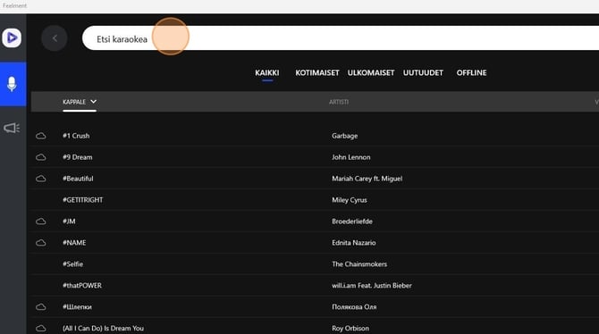Click cloud icon for #9 Dream
599x334 pixels.
click(41, 157)
